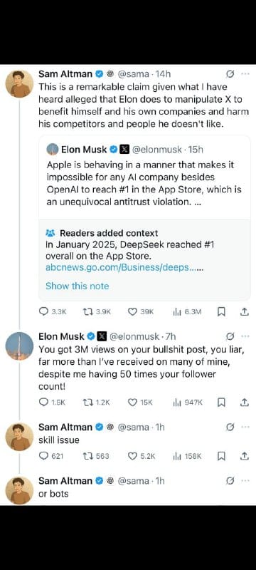Bookmark Sam Altman's first post
This screenshot has height=570, width=256.
click(x=221, y=312)
